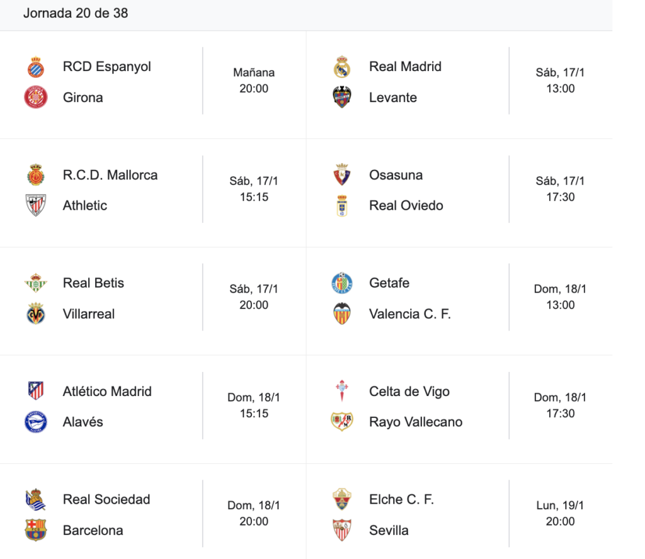The width and height of the screenshot is (645, 559).
Task: Open the Girona team name link
Action: pos(83,98)
